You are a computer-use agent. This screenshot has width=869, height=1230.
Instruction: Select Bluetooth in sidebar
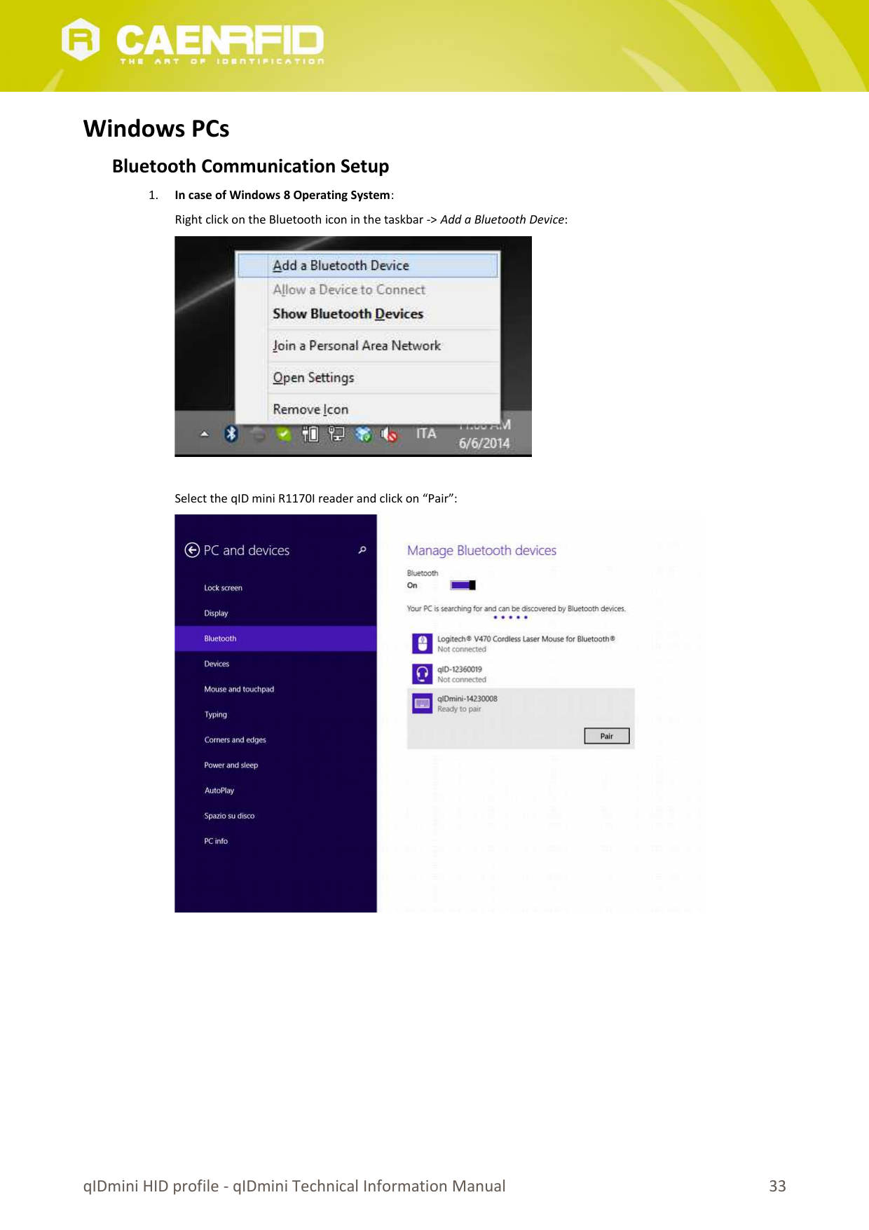pyautogui.click(x=275, y=638)
